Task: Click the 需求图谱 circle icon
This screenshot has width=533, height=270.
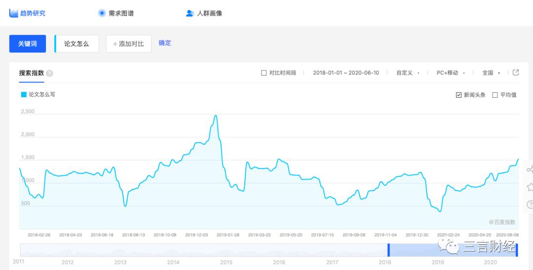Action: point(102,13)
